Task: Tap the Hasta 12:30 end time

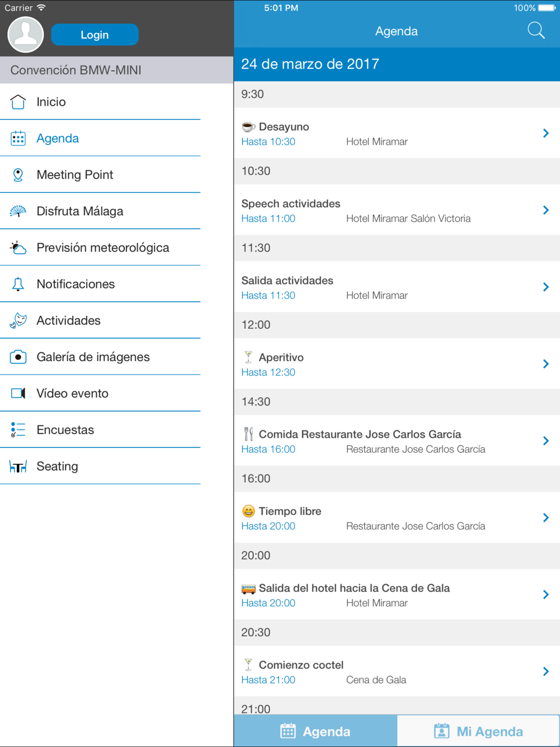Action: (268, 372)
